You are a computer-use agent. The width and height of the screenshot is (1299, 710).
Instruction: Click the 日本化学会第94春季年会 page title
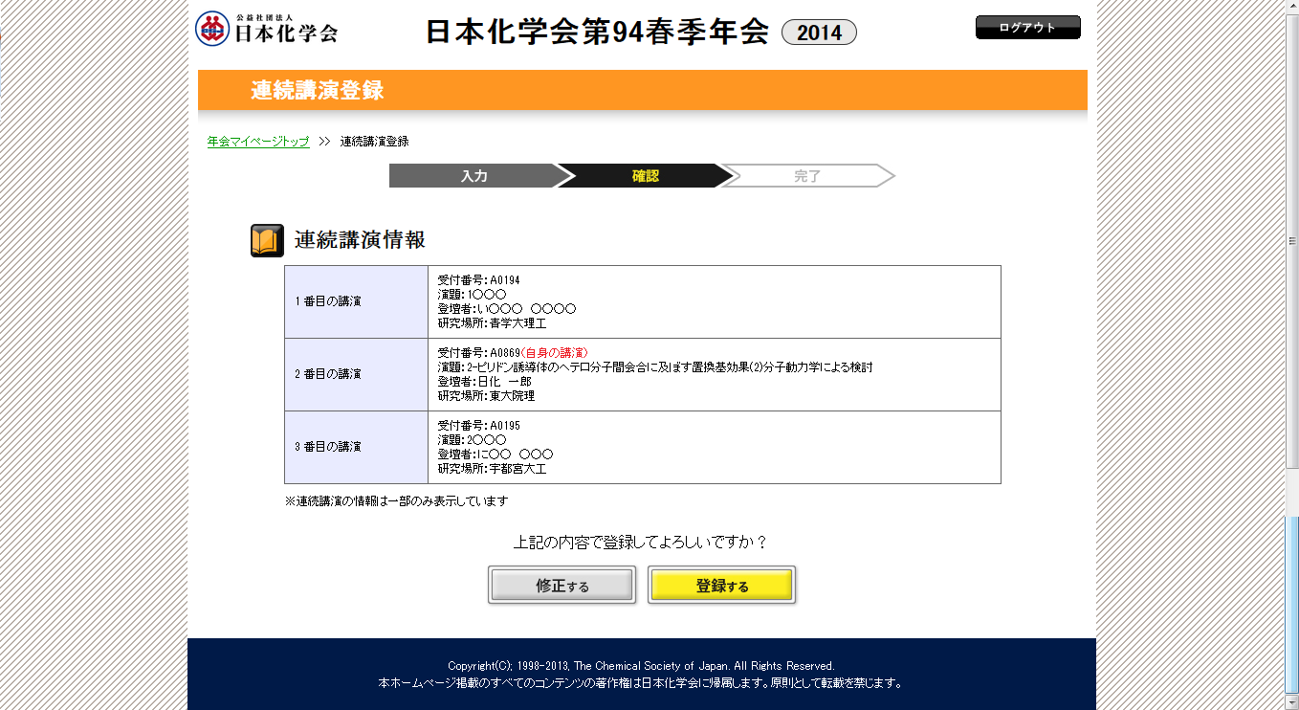coord(596,32)
